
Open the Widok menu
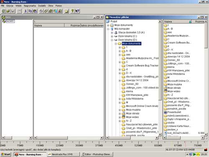coord(18,6)
